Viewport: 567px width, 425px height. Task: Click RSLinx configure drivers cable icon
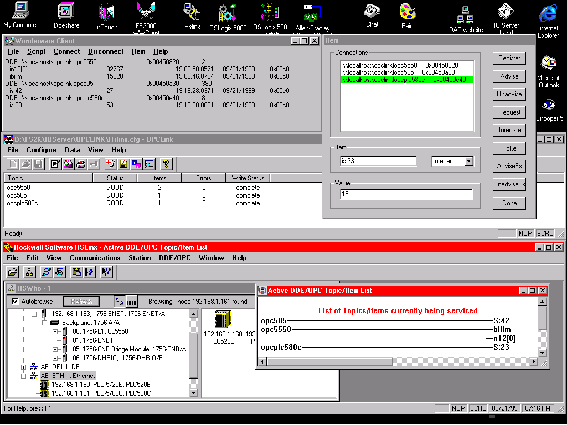[x=47, y=272]
